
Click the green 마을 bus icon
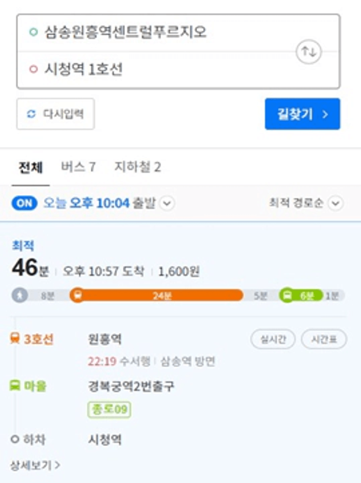click(x=15, y=385)
